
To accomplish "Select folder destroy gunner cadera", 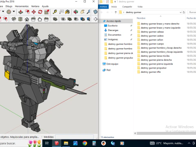I will tap(152, 36).
